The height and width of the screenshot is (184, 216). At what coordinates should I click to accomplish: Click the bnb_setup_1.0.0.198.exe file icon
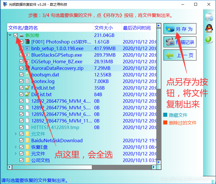point(27,48)
